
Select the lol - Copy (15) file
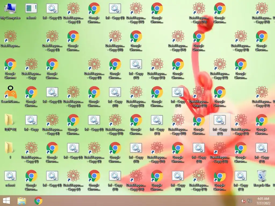157,125
